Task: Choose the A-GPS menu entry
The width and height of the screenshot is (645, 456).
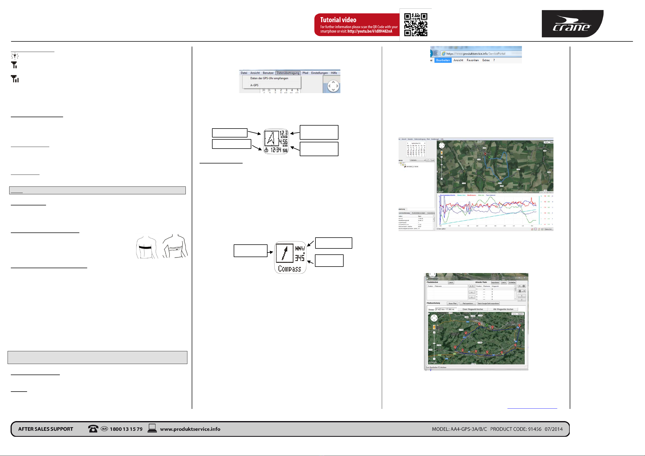Action: (254, 85)
